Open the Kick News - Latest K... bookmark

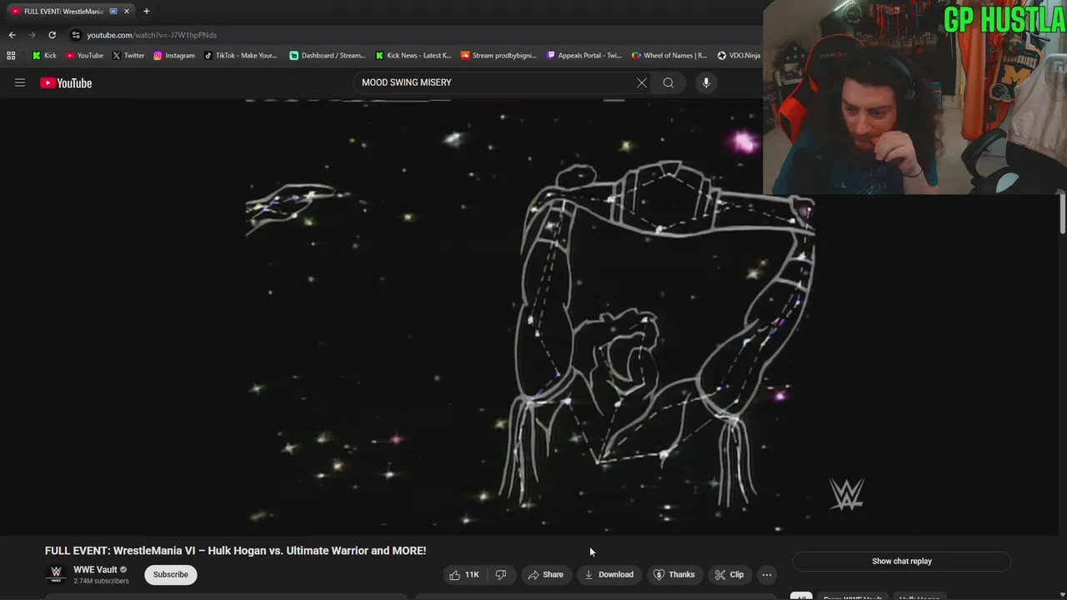[x=413, y=56]
